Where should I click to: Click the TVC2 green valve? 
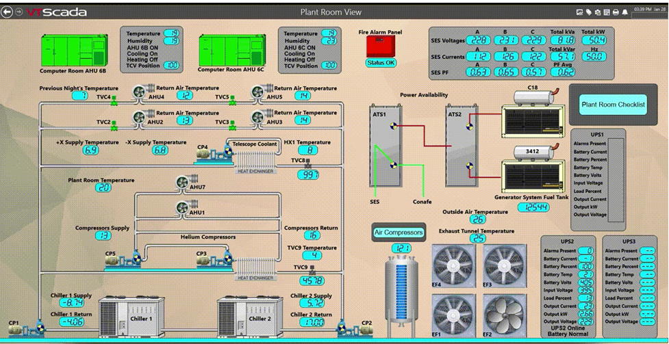point(114,126)
